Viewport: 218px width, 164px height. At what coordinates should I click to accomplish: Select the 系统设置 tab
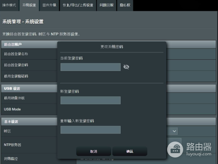(x=29, y=5)
